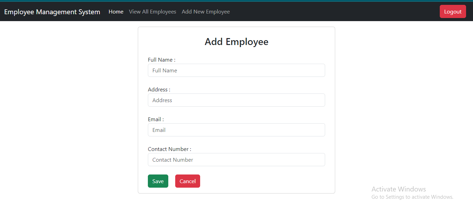Focus the Contact Number input field

pos(237,160)
